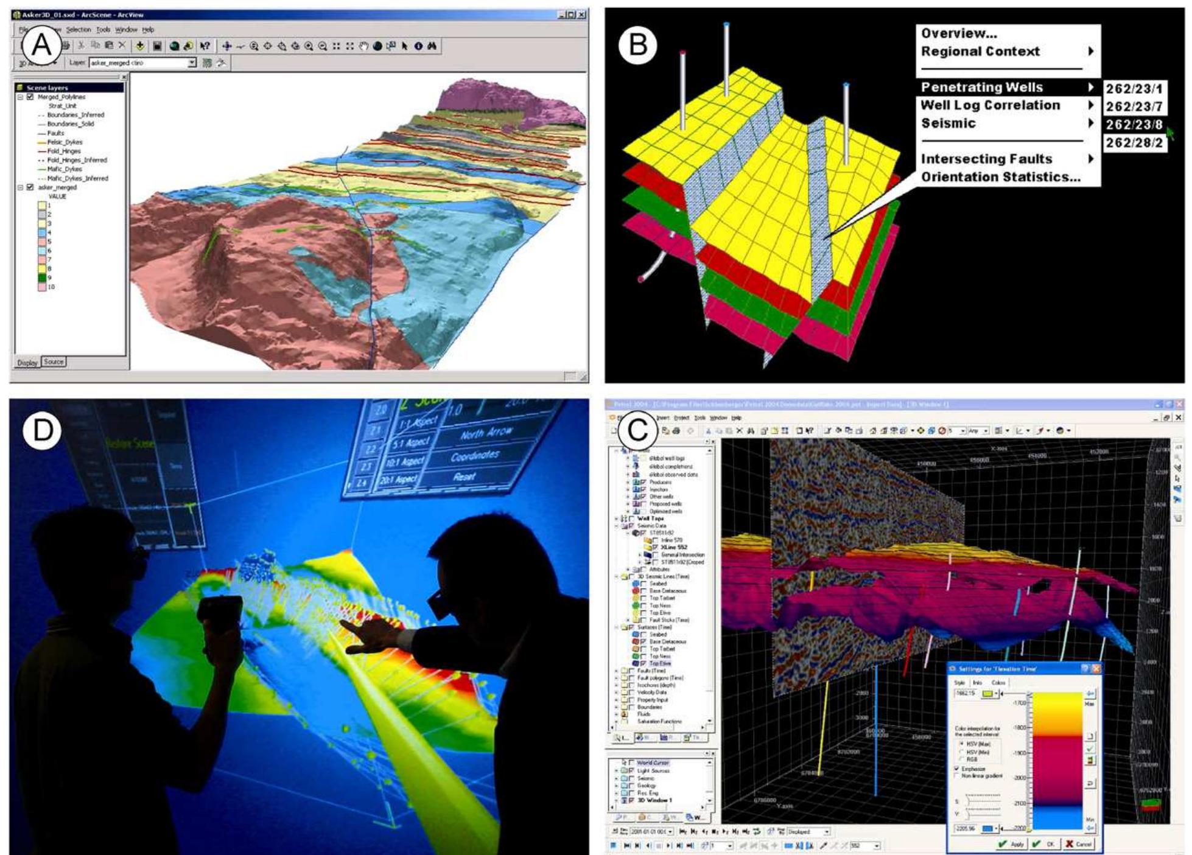Select the RGB radio button
This screenshot has width=1192, height=855.
click(961, 759)
